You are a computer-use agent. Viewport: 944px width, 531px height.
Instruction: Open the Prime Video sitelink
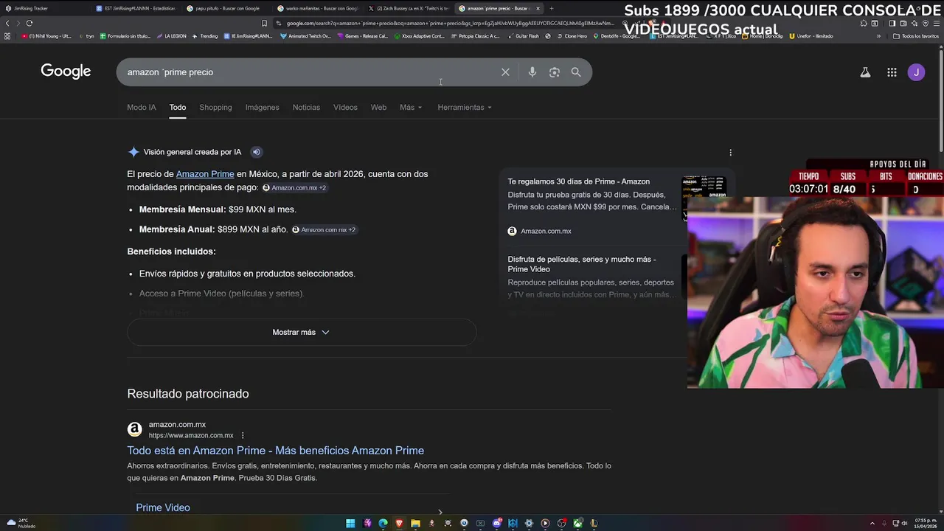[x=163, y=507]
